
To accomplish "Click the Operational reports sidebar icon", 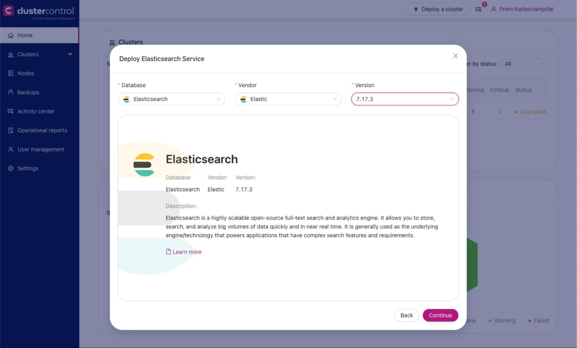I will pyautogui.click(x=10, y=130).
